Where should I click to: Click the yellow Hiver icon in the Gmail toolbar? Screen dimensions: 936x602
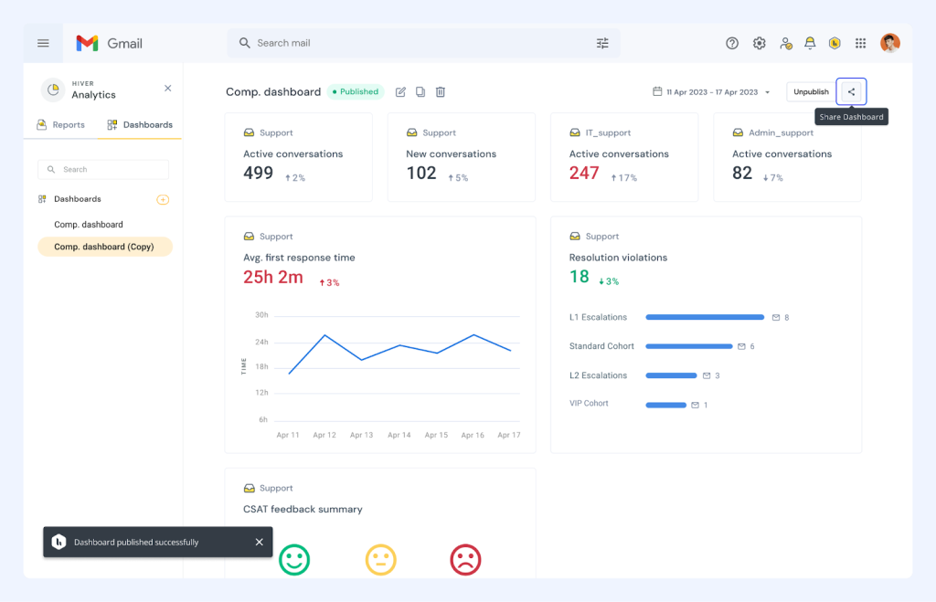pos(834,43)
